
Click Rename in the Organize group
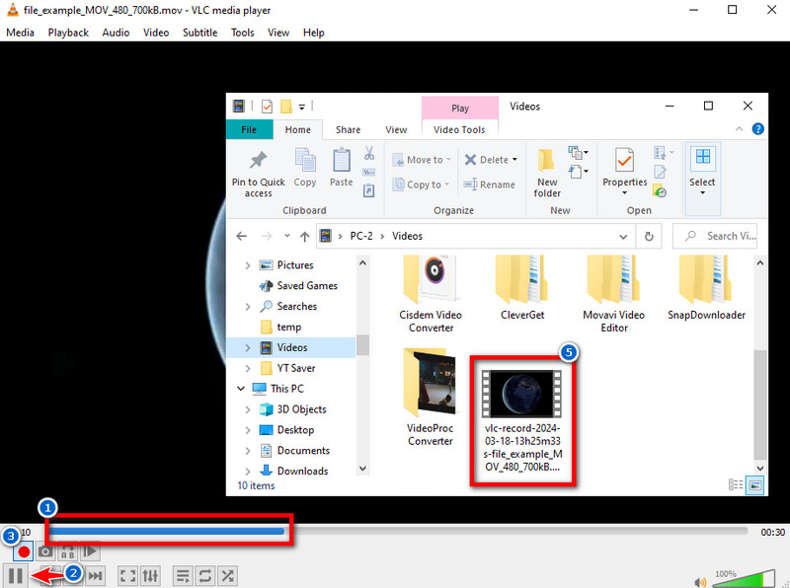[x=489, y=184]
